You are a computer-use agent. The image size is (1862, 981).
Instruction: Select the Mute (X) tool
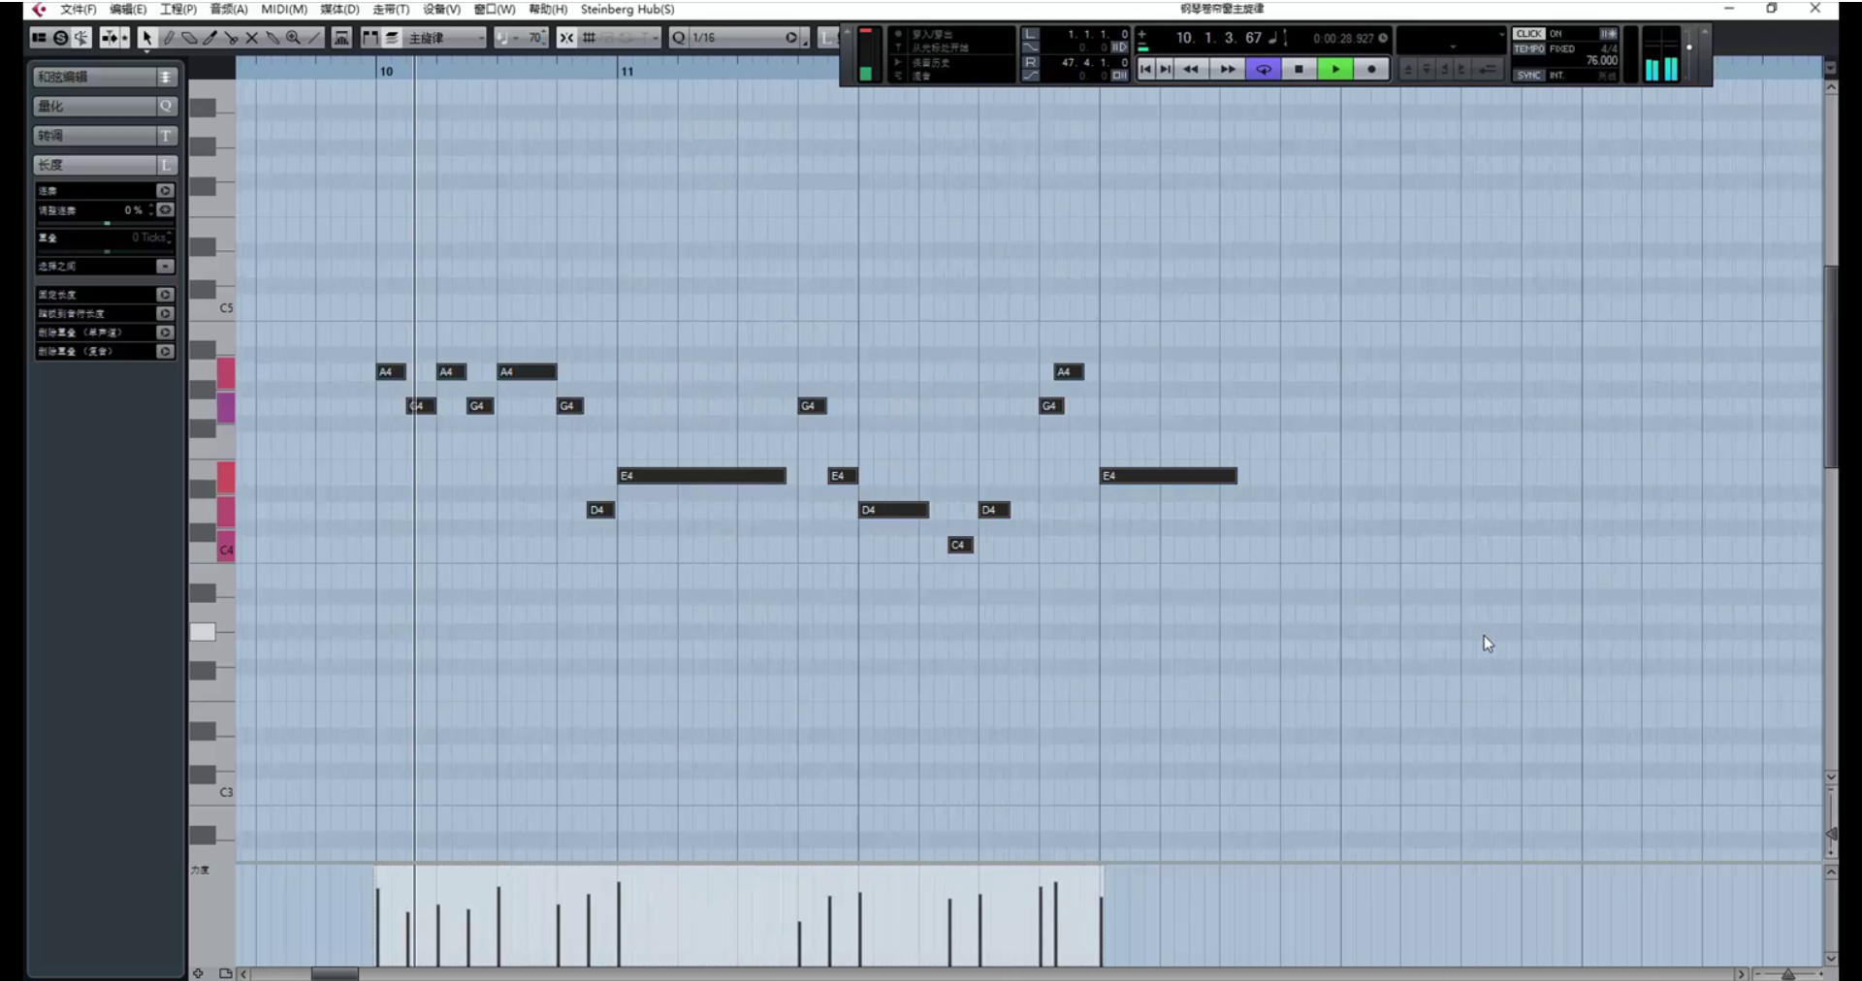point(251,38)
